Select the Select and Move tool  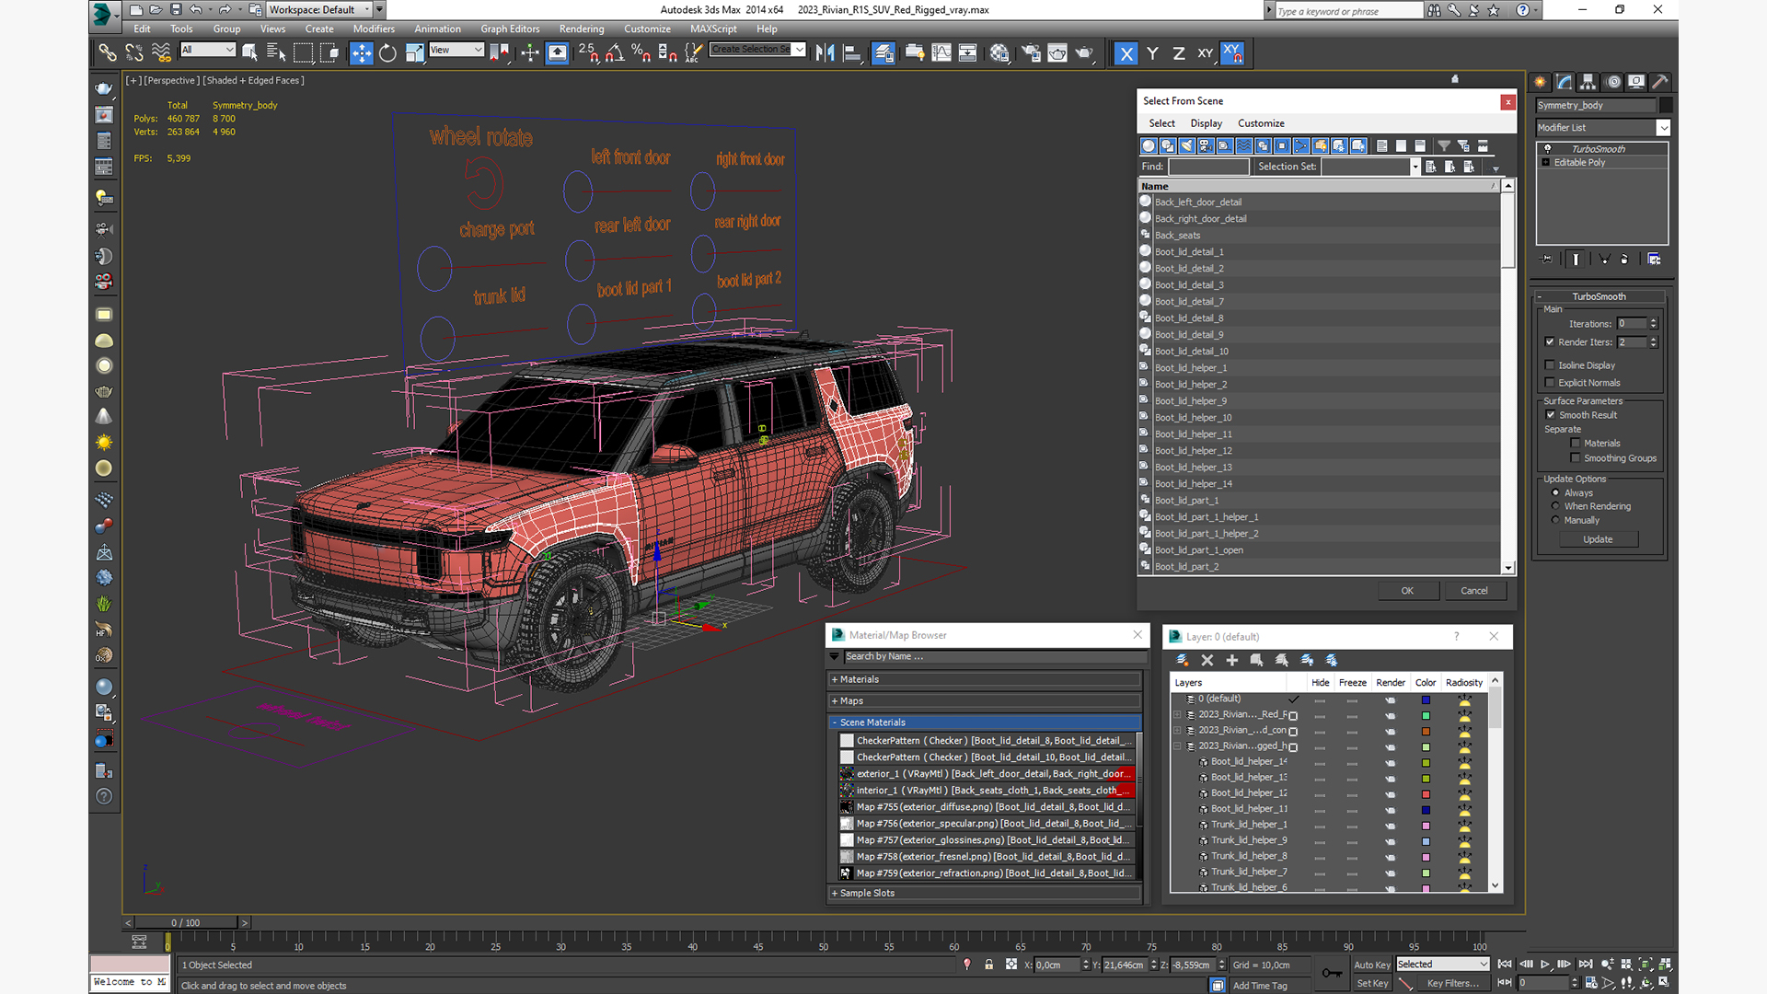click(x=362, y=53)
